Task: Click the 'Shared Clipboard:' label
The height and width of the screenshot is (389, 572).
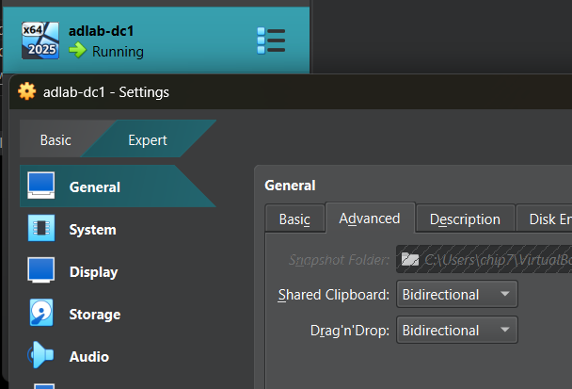Action: 334,295
